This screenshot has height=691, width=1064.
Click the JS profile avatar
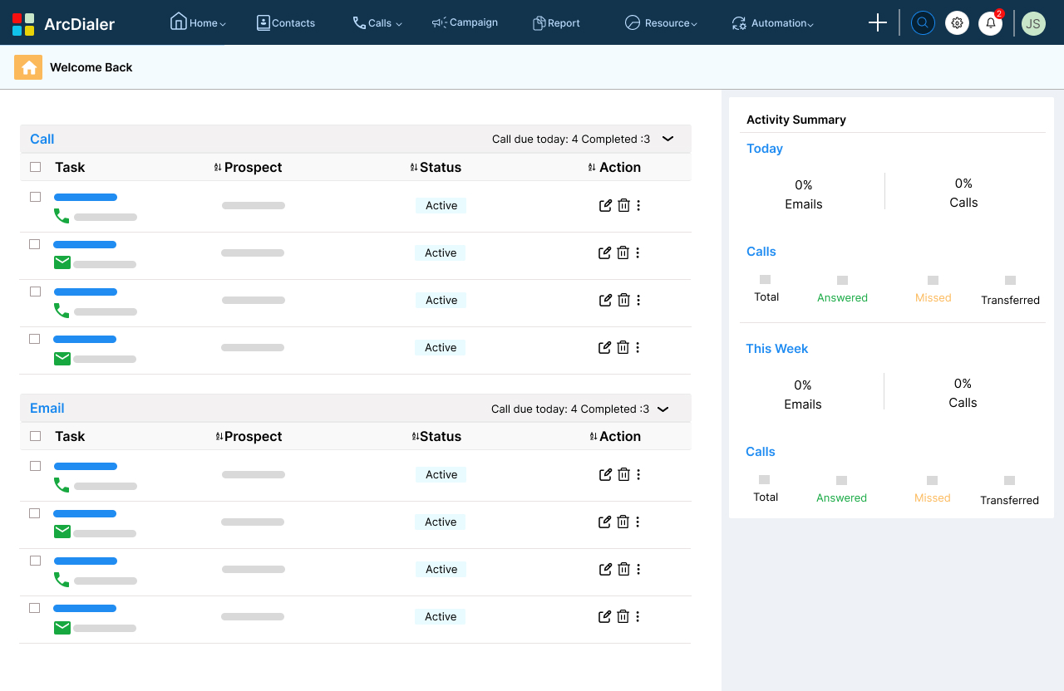click(1033, 22)
